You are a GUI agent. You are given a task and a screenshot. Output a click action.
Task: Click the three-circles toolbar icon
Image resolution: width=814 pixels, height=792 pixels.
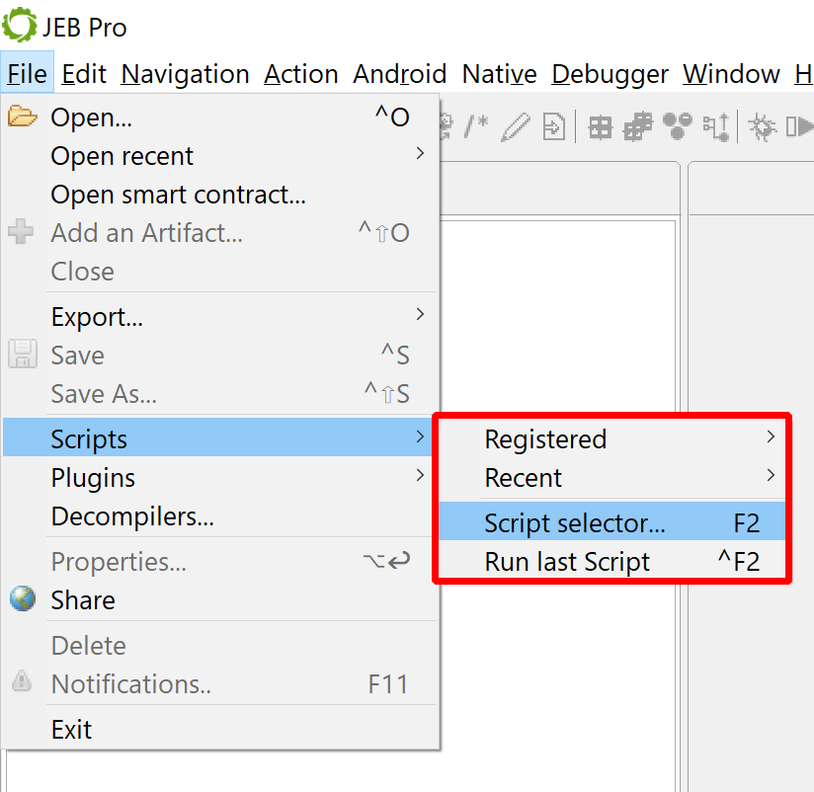tap(677, 126)
